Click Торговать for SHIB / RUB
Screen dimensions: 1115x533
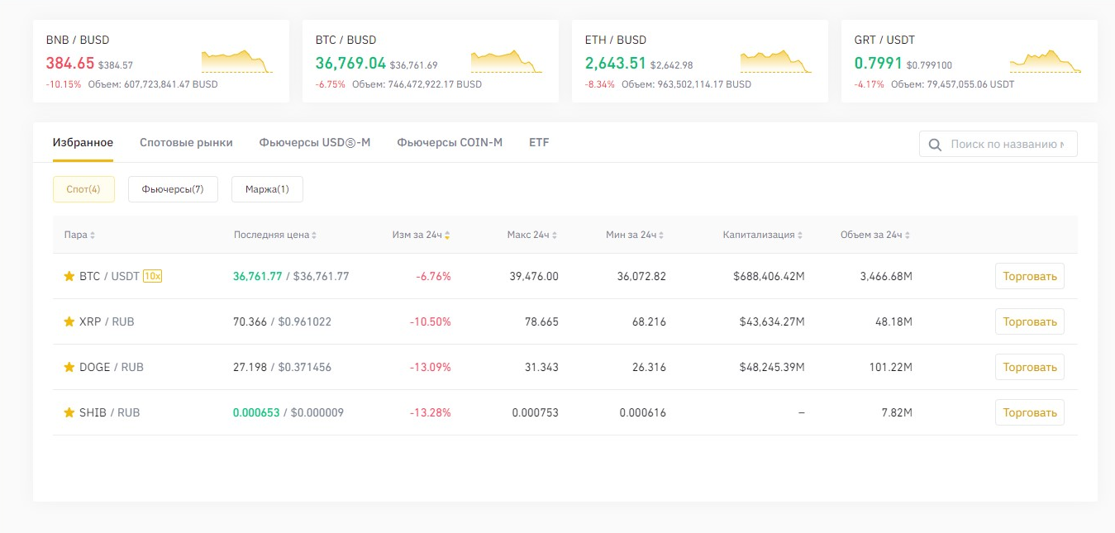[1030, 412]
